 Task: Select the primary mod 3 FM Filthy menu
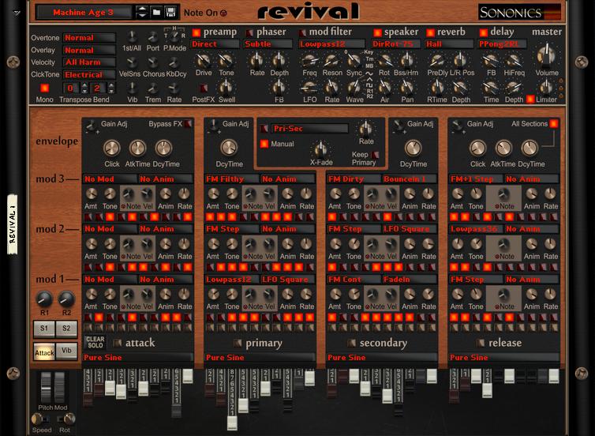[232, 179]
